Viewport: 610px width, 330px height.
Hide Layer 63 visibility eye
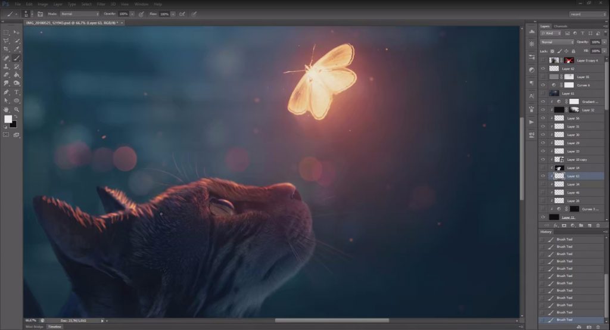click(543, 176)
